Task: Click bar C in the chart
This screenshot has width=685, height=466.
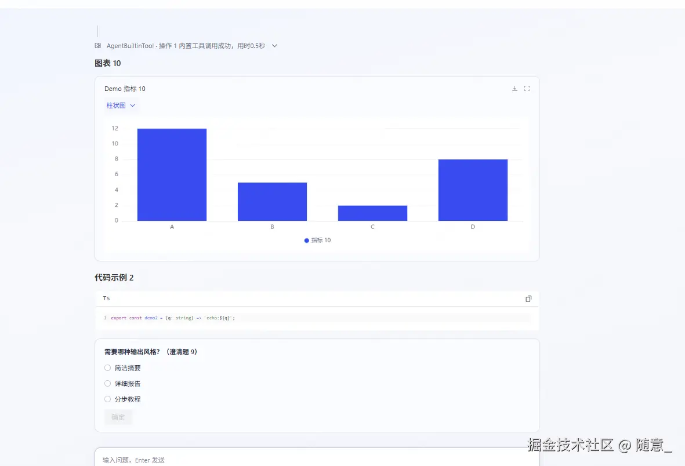Action: point(372,213)
